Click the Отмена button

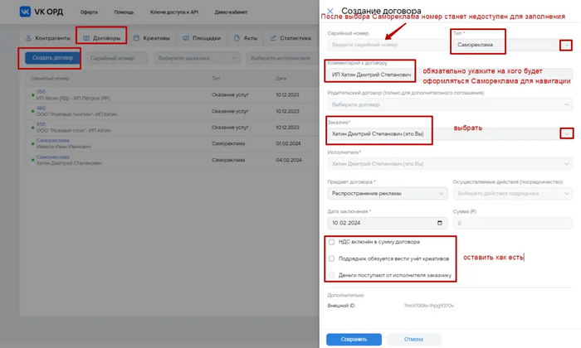click(413, 339)
